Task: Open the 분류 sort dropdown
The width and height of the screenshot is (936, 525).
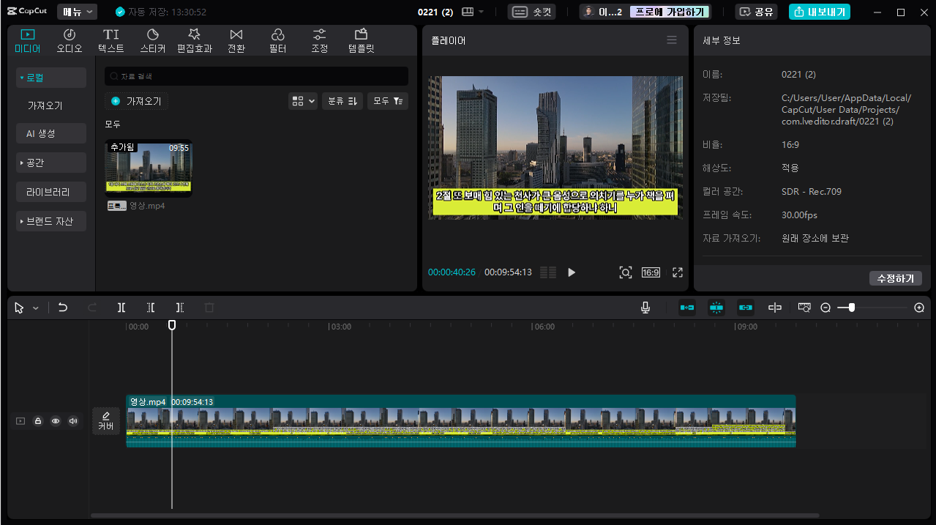Action: click(x=342, y=101)
